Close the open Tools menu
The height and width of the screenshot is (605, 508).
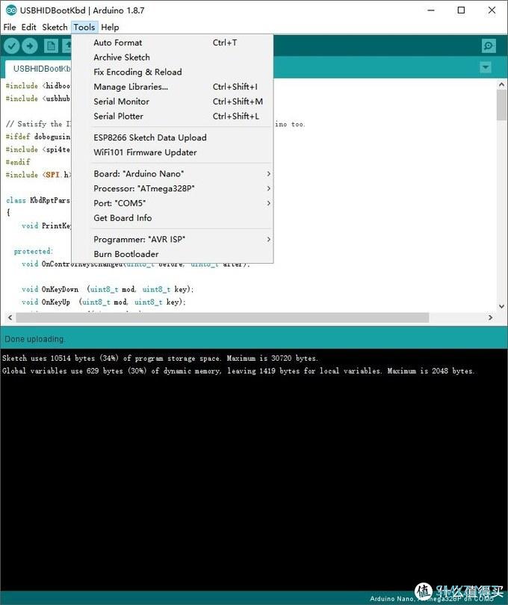click(x=84, y=27)
